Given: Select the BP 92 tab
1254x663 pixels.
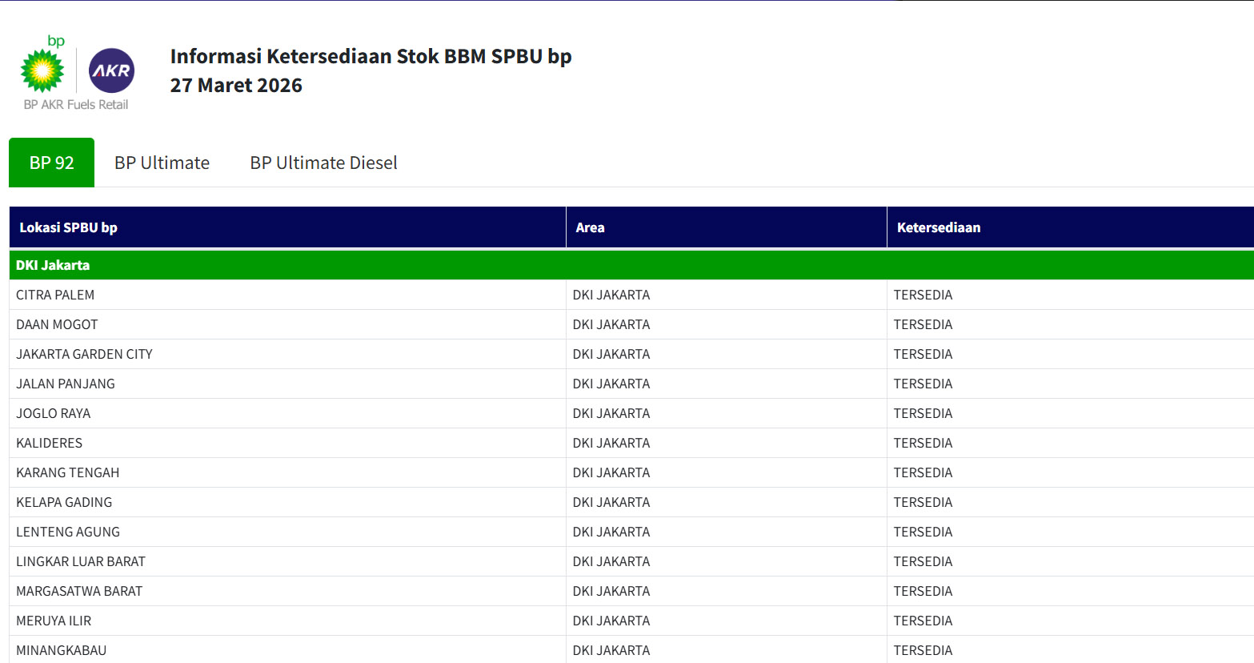Looking at the screenshot, I should [52, 163].
